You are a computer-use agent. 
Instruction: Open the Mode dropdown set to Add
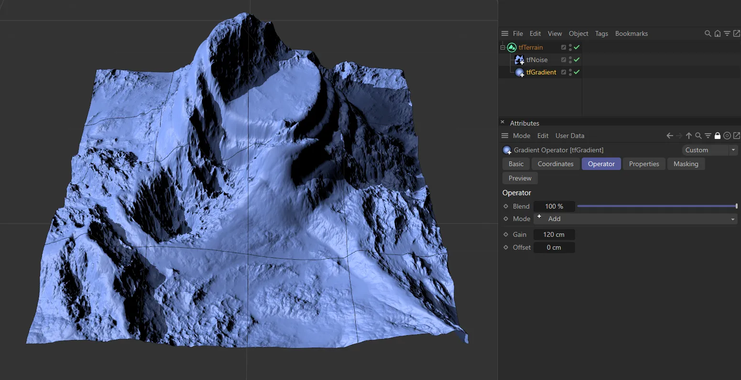pyautogui.click(x=635, y=219)
